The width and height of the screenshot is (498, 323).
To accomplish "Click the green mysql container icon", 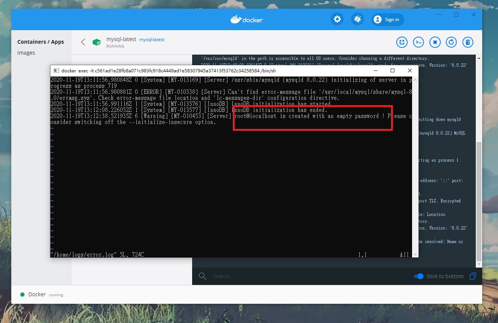I will tap(97, 42).
